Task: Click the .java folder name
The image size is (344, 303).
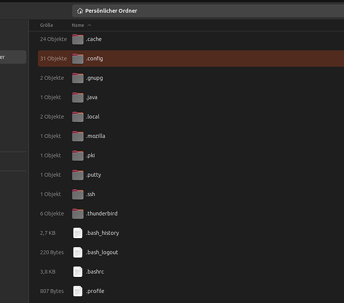Action: (92, 98)
